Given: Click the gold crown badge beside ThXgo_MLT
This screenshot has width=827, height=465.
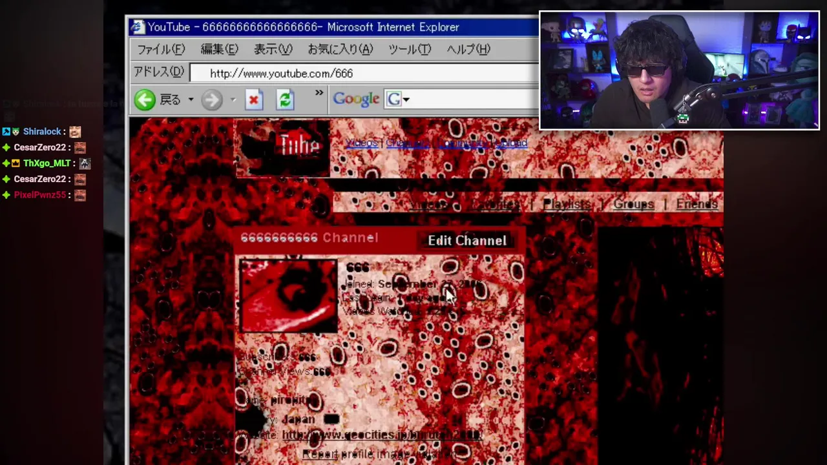Looking at the screenshot, I should pyautogui.click(x=16, y=163).
